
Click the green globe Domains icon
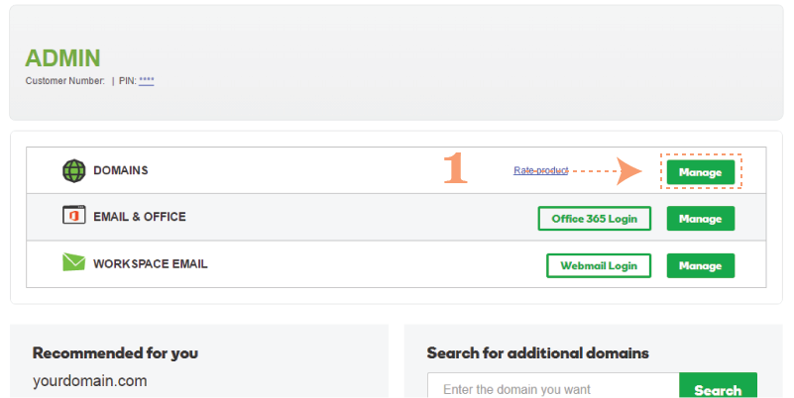[74, 171]
